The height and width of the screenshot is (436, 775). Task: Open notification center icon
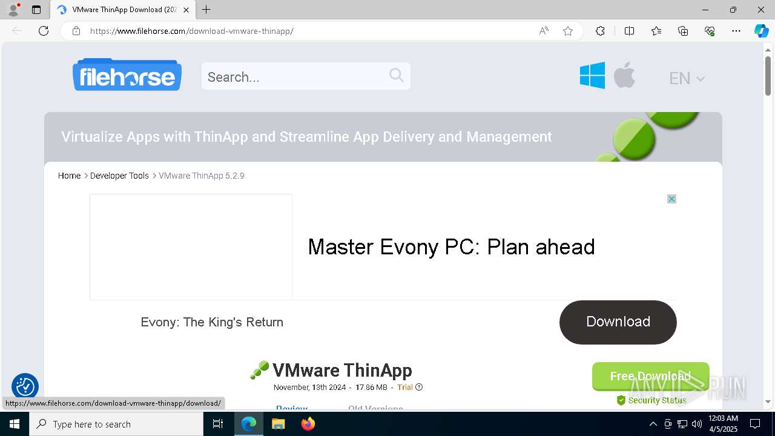coord(755,424)
